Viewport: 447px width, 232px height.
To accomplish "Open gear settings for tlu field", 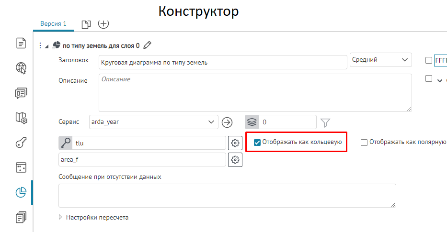I will point(235,143).
